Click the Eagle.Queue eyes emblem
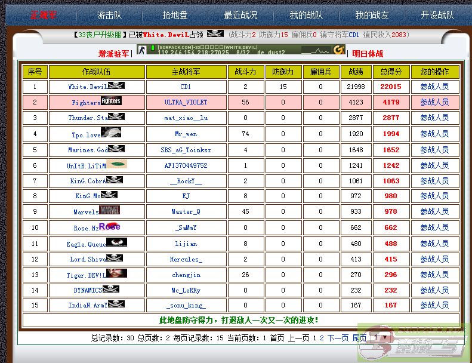Image resolution: width=472 pixels, height=363 pixels. point(116,242)
